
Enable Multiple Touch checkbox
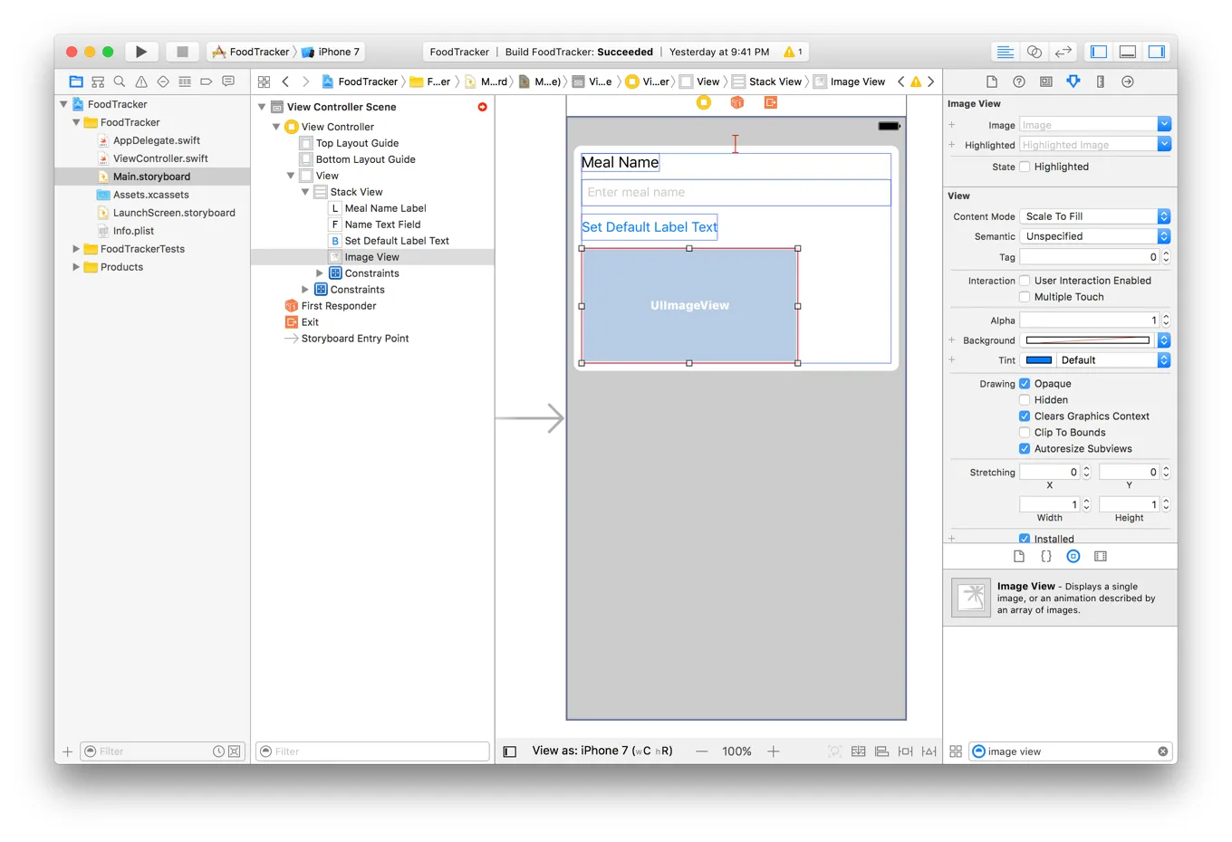tap(1025, 297)
